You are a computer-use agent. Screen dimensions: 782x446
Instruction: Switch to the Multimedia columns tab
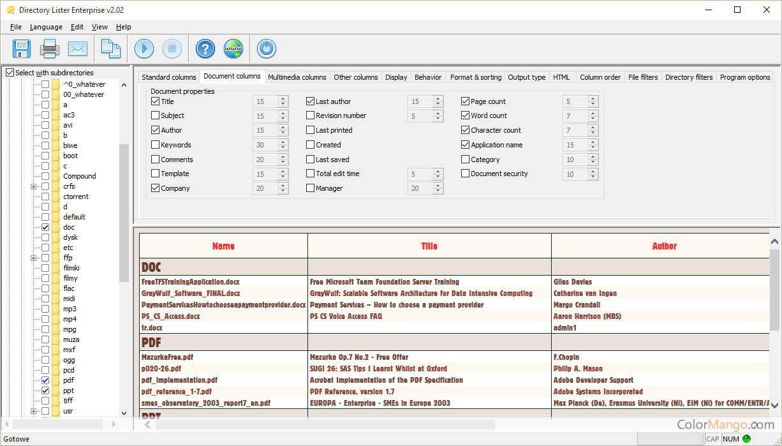click(x=297, y=77)
